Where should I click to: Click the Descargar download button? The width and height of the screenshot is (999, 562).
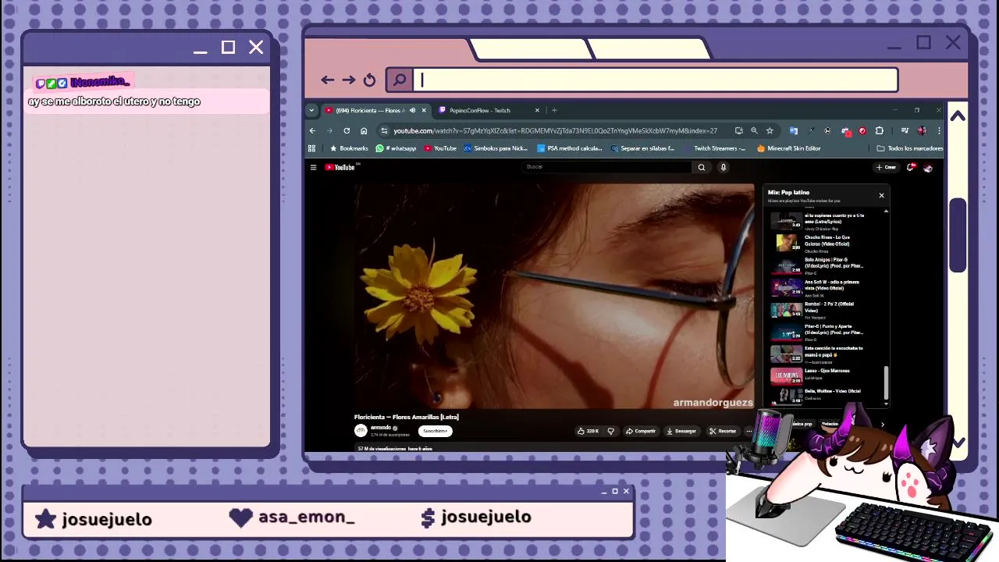tap(681, 431)
